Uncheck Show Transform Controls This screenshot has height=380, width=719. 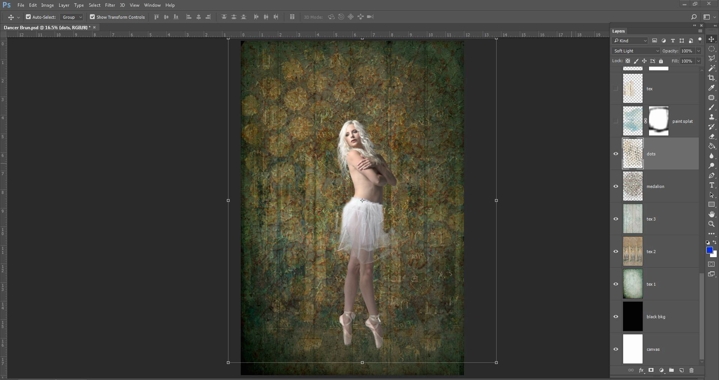tap(92, 17)
